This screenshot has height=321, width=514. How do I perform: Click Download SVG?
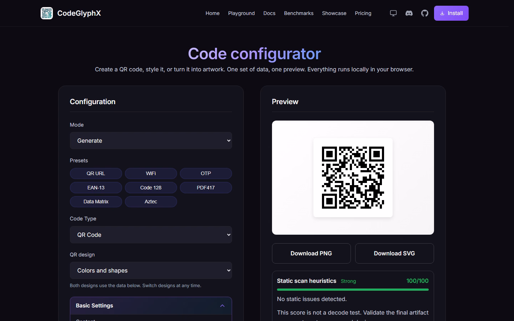pyautogui.click(x=394, y=253)
